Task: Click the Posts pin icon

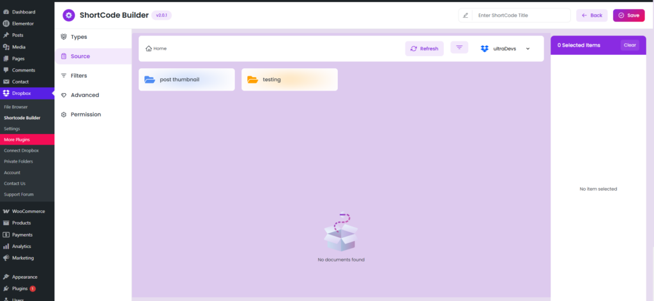Action: (x=6, y=35)
